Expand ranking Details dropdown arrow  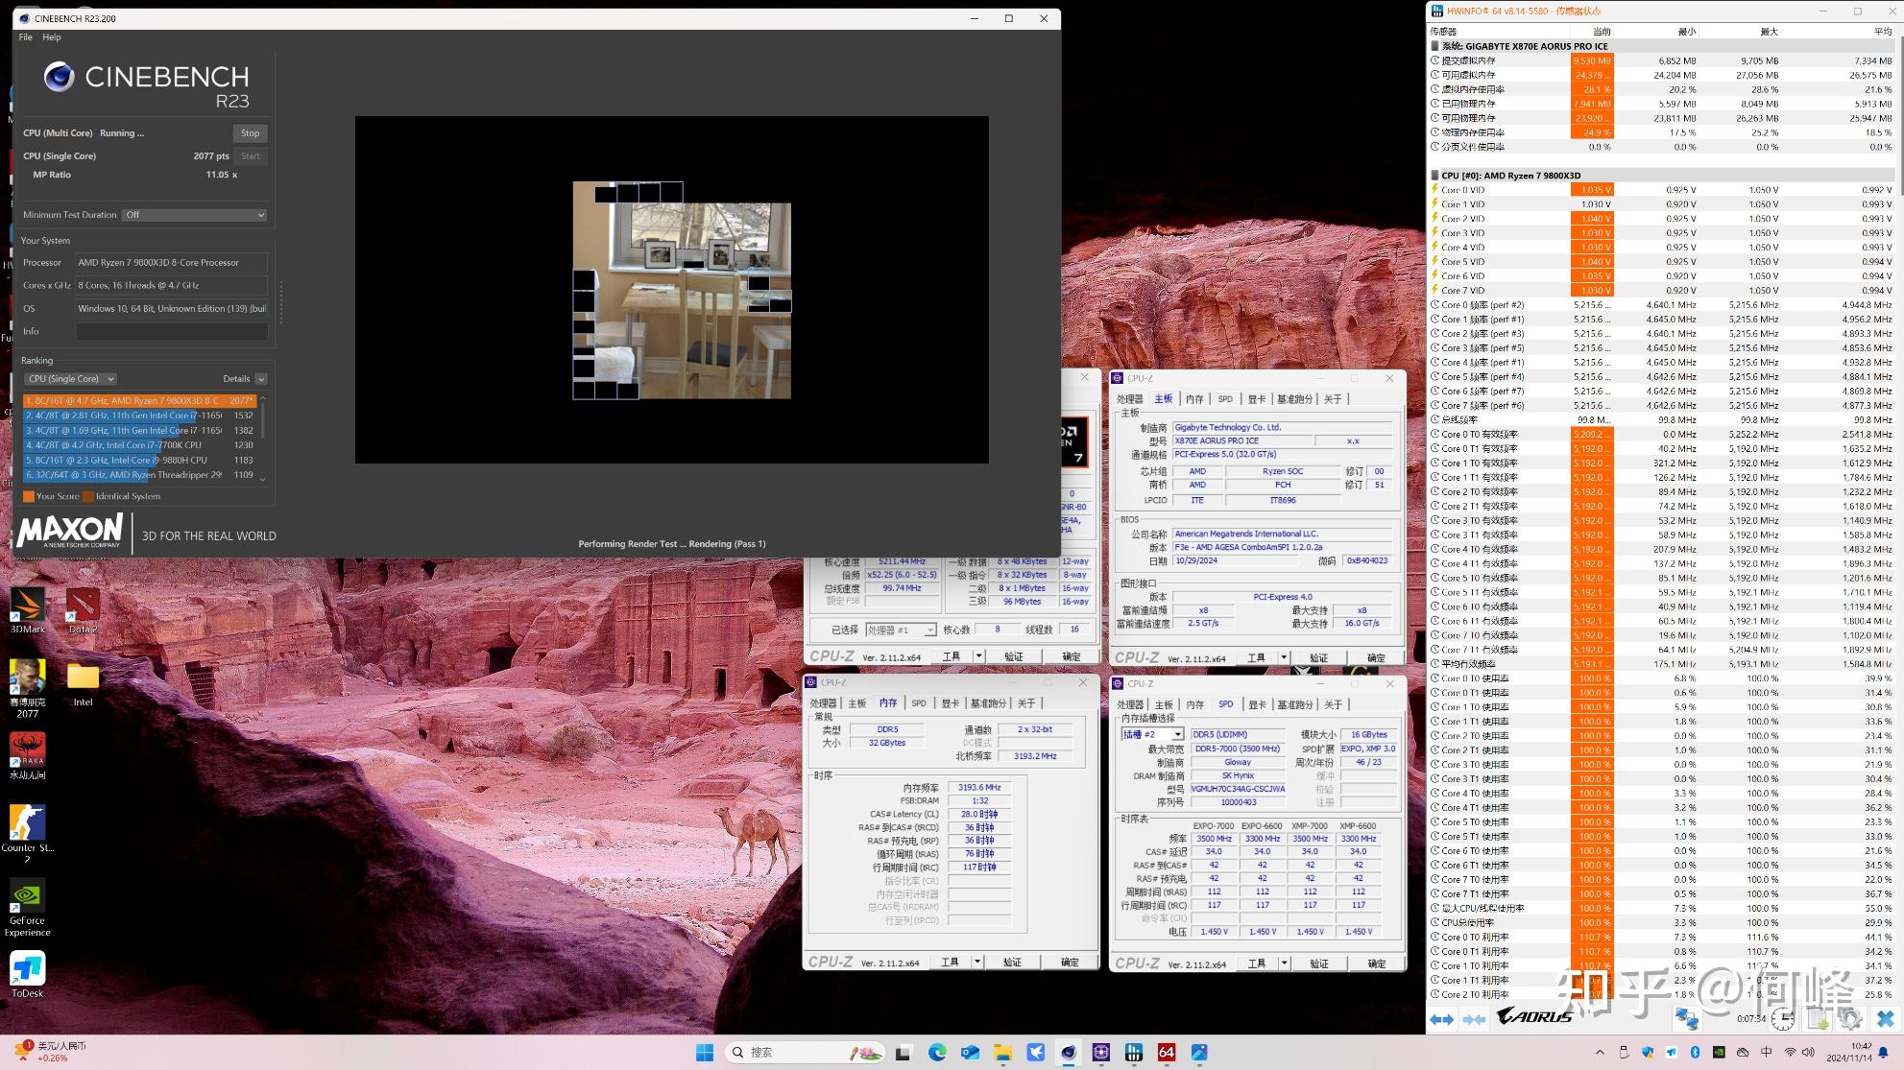coord(261,379)
